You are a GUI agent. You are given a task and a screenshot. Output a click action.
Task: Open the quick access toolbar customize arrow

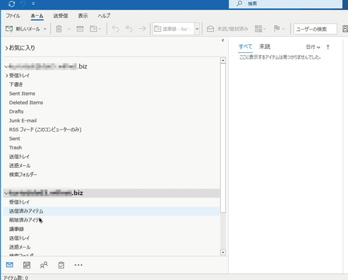(33, 4)
